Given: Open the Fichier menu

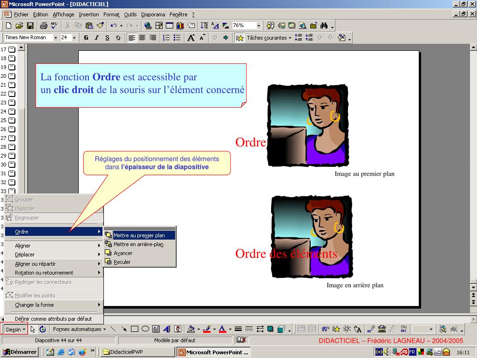Looking at the screenshot, I should pyautogui.click(x=21, y=14).
